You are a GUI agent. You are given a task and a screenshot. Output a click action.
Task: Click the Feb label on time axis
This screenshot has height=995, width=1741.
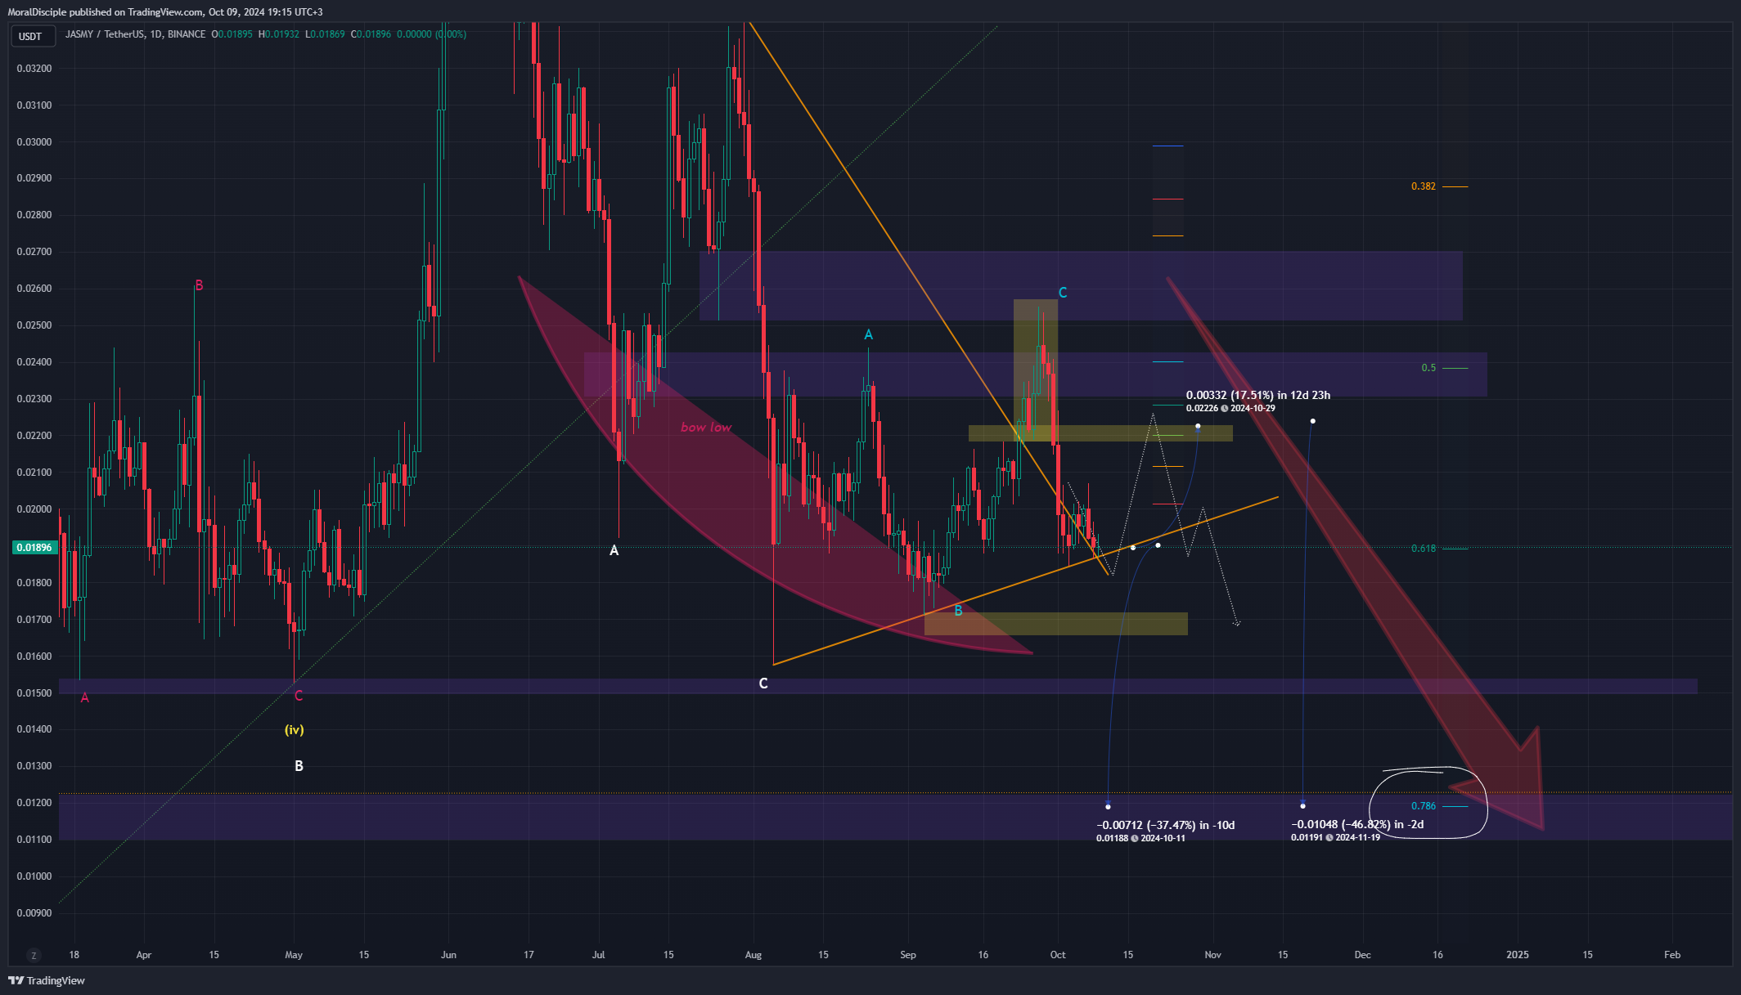tap(1672, 955)
